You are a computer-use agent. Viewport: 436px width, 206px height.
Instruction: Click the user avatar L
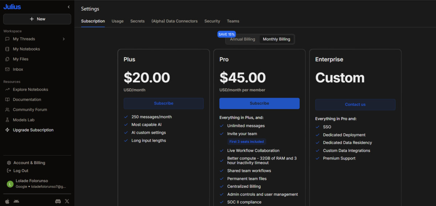[10, 184]
